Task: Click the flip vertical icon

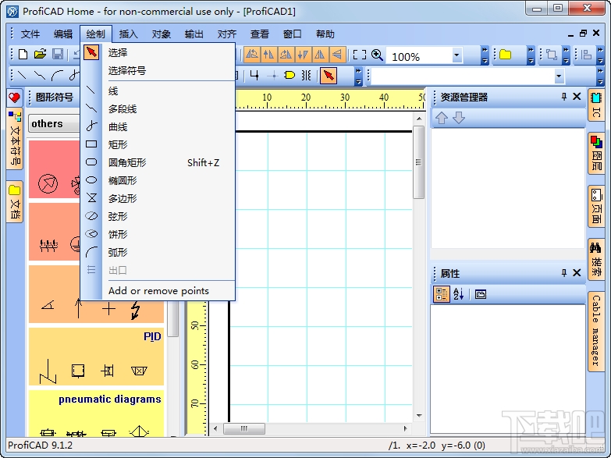Action: 303,55
